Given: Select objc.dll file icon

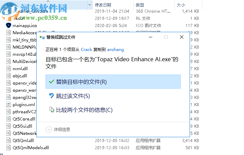Looking at the screenshot, I should [x=9, y=76].
